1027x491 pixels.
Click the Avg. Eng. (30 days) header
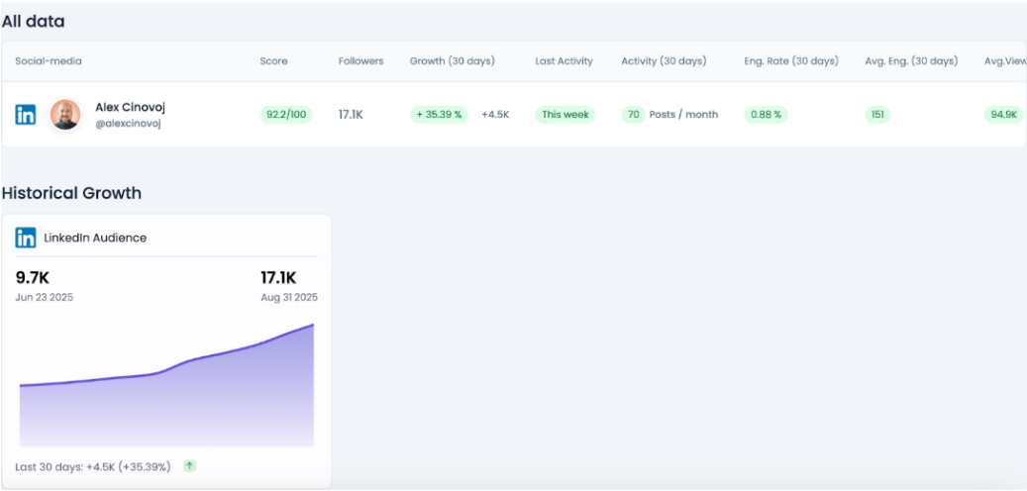point(911,61)
